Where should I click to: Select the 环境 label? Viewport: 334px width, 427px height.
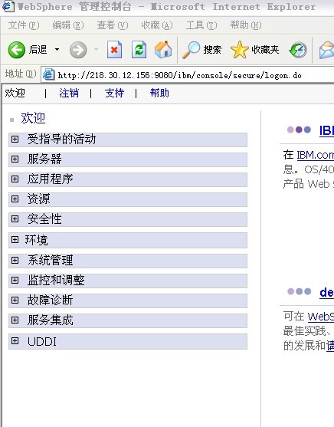coord(37,240)
